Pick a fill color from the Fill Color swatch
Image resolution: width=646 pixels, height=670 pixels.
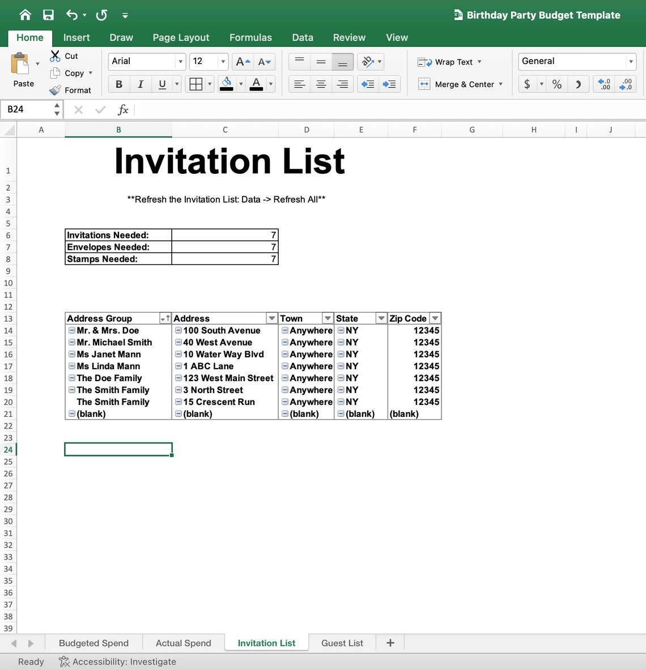tap(226, 84)
